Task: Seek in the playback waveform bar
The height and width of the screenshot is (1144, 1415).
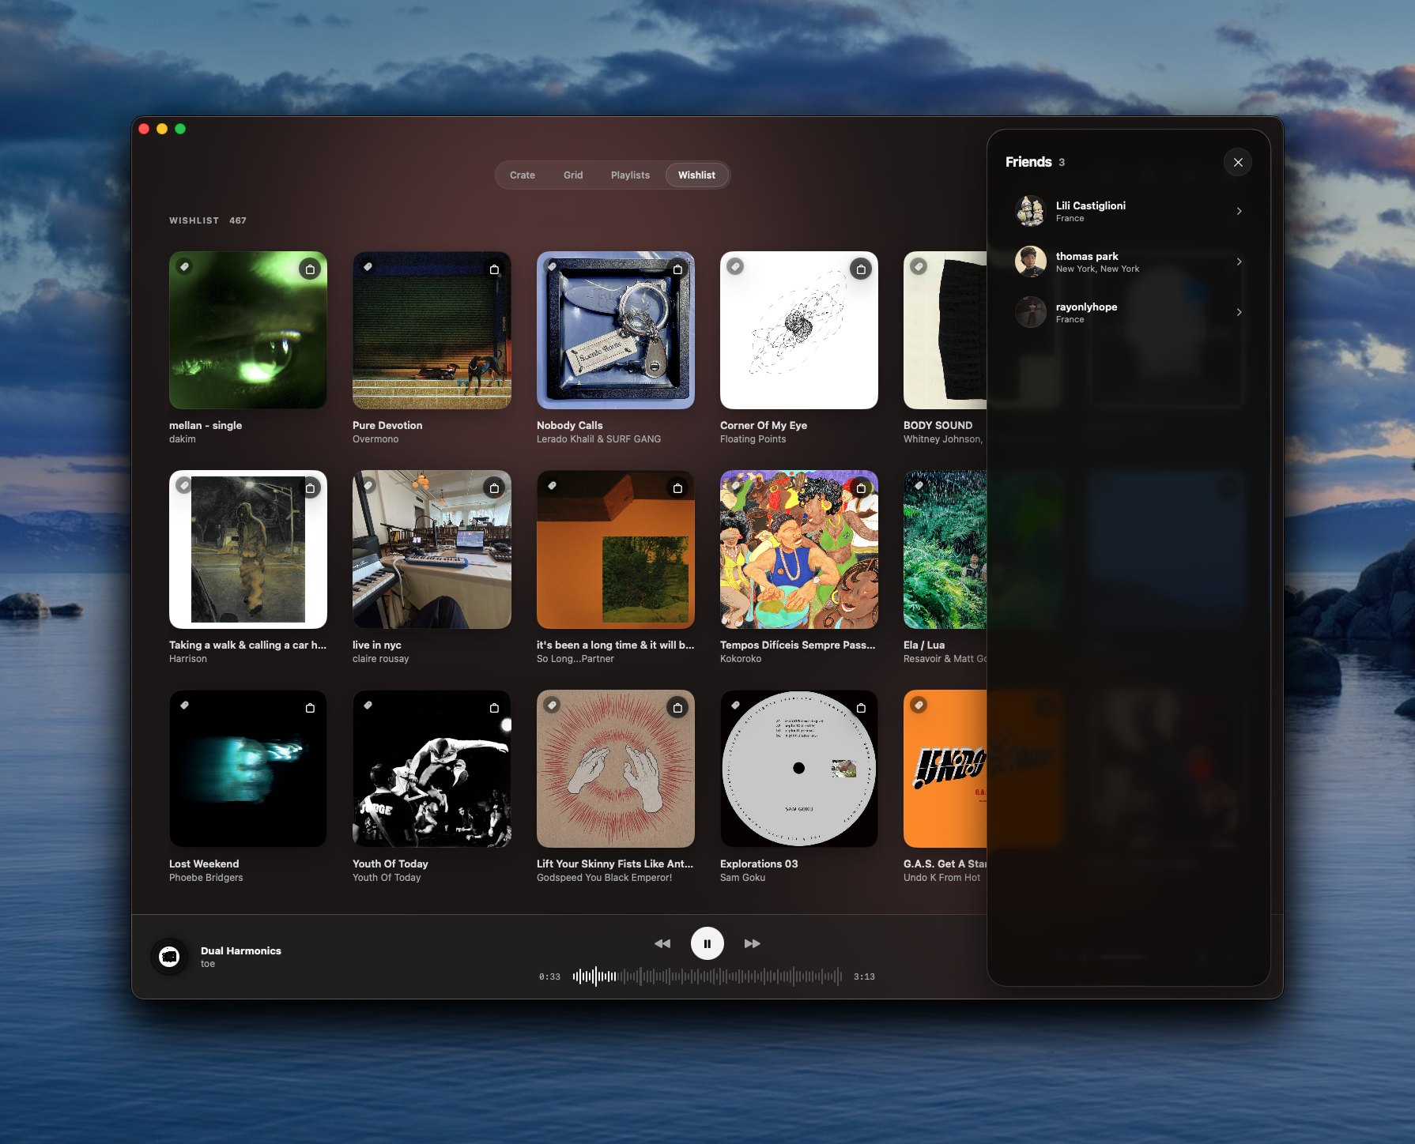Action: pos(707,977)
